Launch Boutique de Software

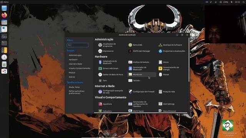[170, 45]
